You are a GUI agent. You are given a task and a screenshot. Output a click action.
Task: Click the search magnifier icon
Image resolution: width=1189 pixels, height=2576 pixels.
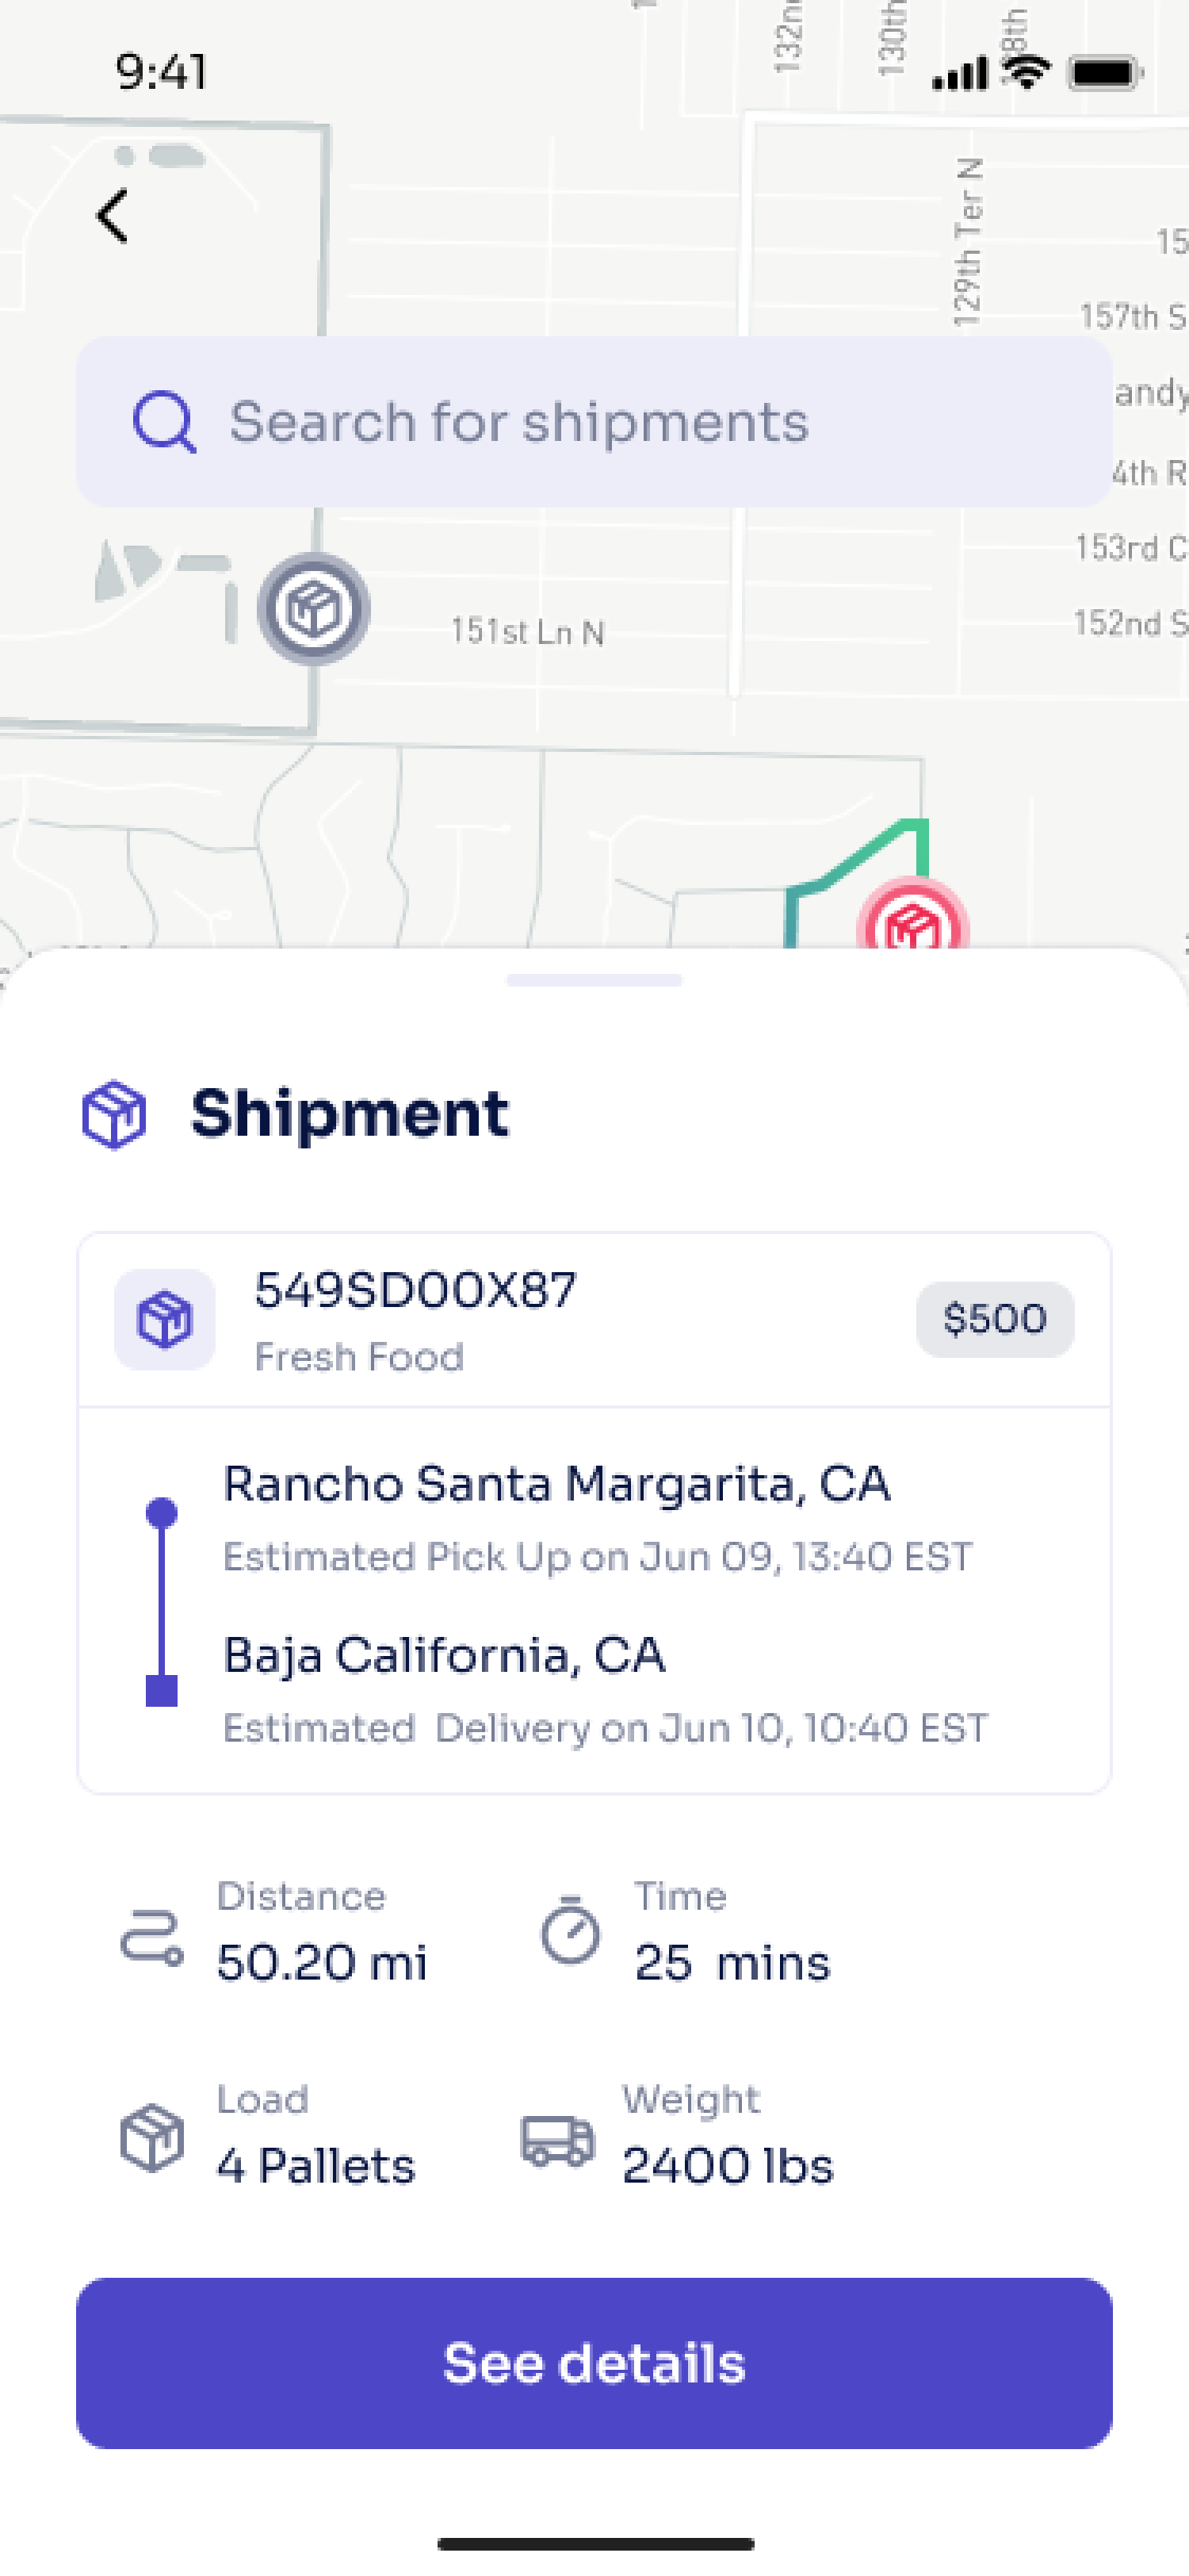(164, 422)
